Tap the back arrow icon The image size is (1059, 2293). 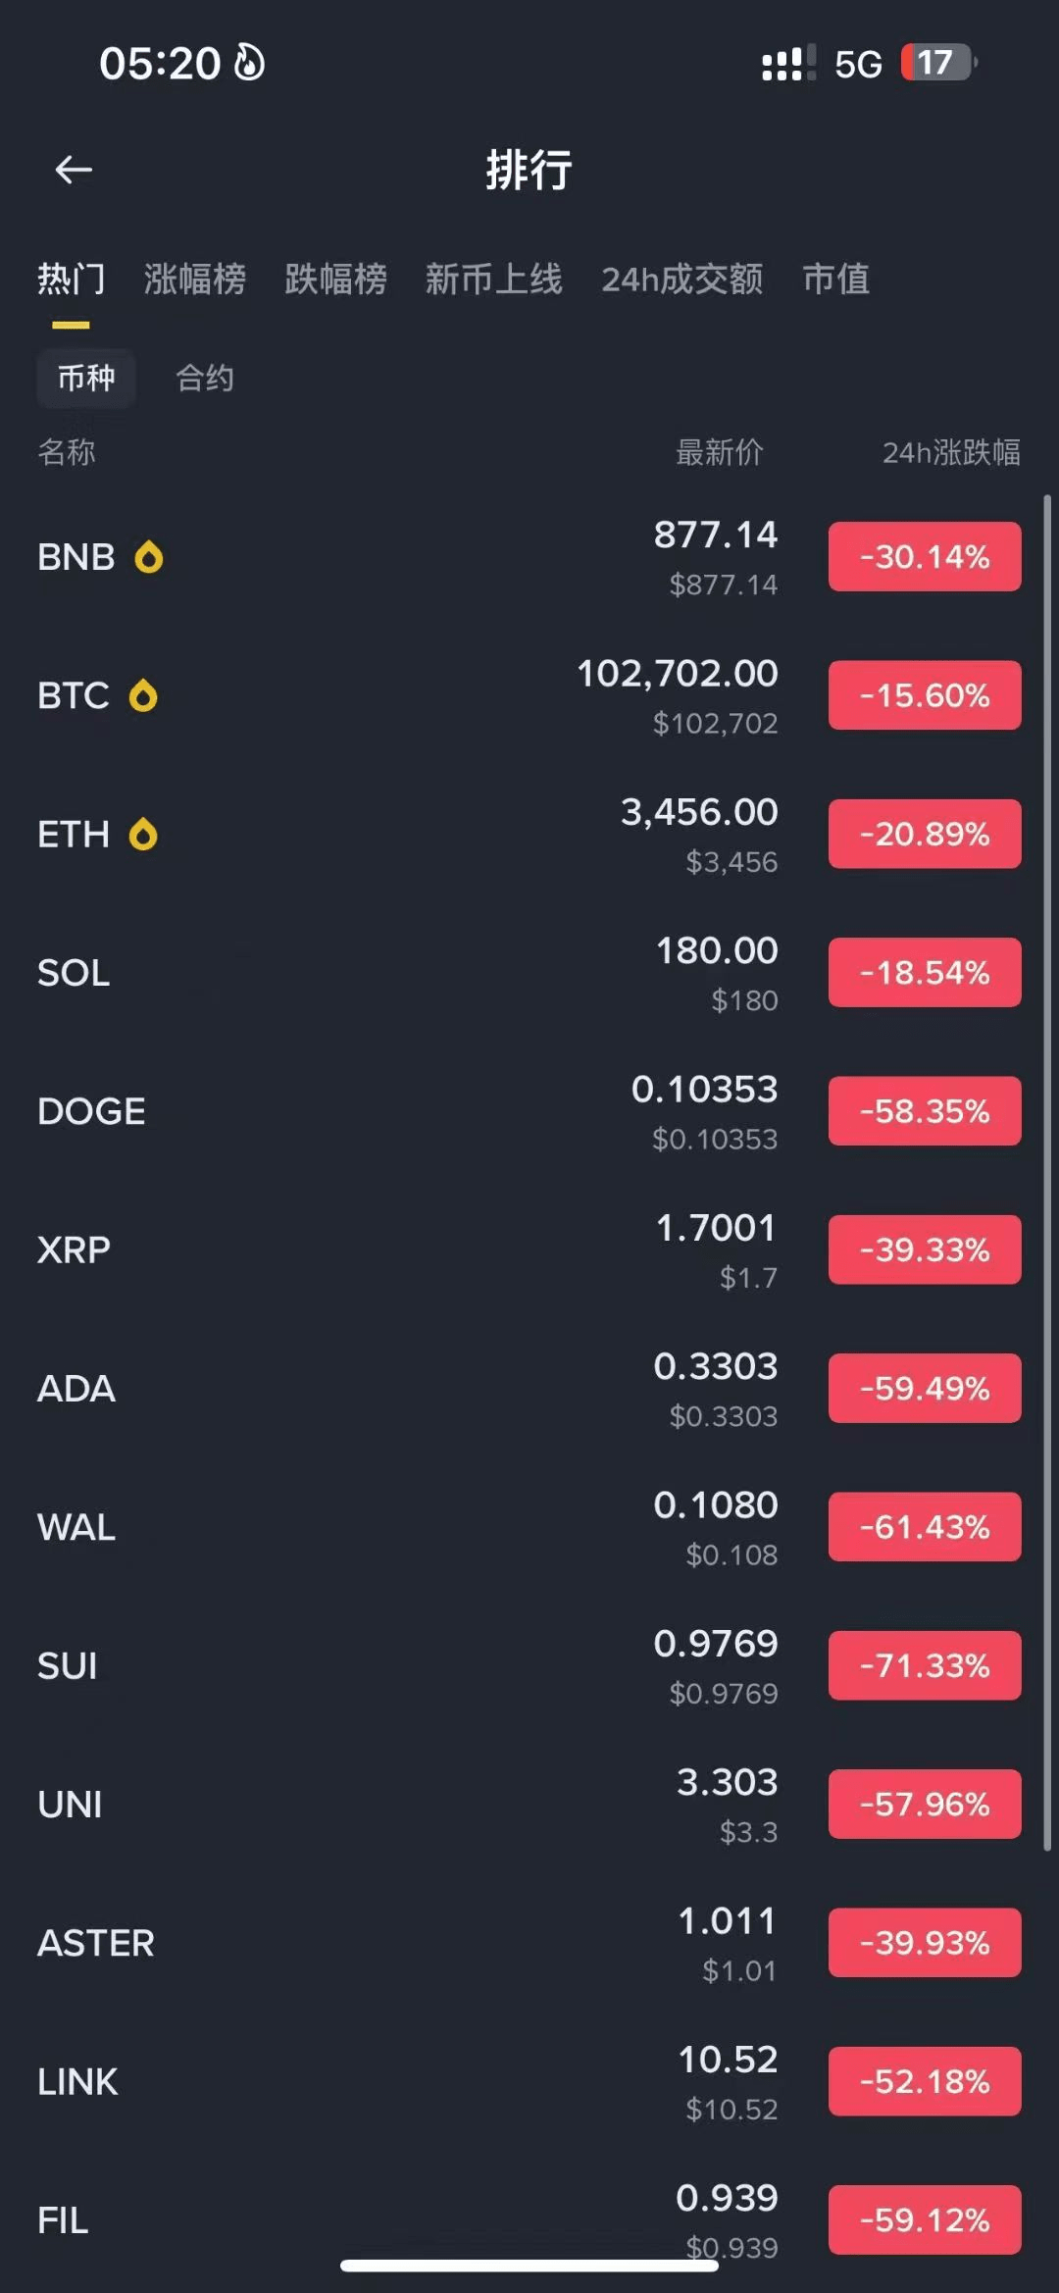pos(74,170)
